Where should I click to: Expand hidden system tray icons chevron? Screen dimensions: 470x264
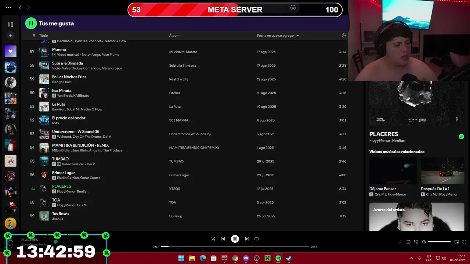[x=412, y=258]
